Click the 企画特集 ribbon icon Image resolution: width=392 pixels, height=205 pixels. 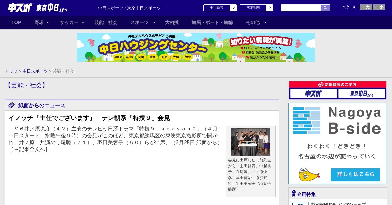coord(294,194)
